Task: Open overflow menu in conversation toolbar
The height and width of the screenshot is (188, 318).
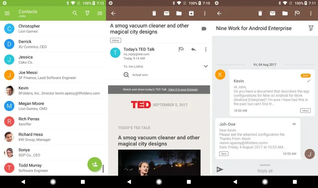Action: 311,13
